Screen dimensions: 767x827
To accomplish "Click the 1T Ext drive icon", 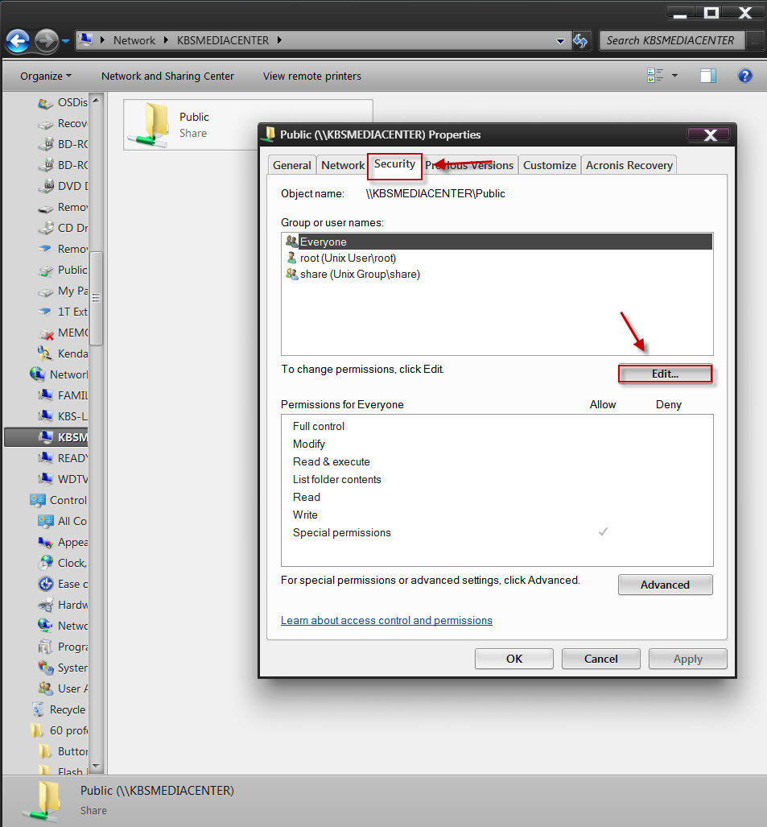I will 46,312.
